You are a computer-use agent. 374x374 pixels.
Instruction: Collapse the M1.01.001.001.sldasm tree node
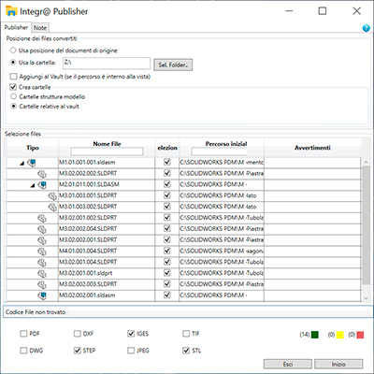[22, 164]
